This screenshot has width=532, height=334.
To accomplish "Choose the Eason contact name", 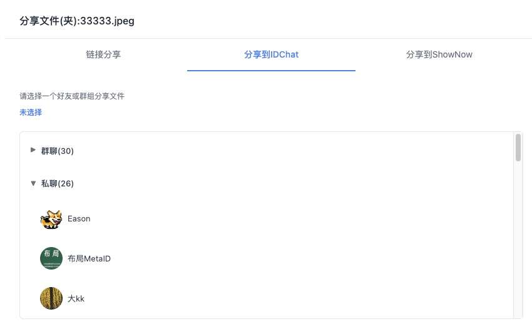I will [x=79, y=219].
